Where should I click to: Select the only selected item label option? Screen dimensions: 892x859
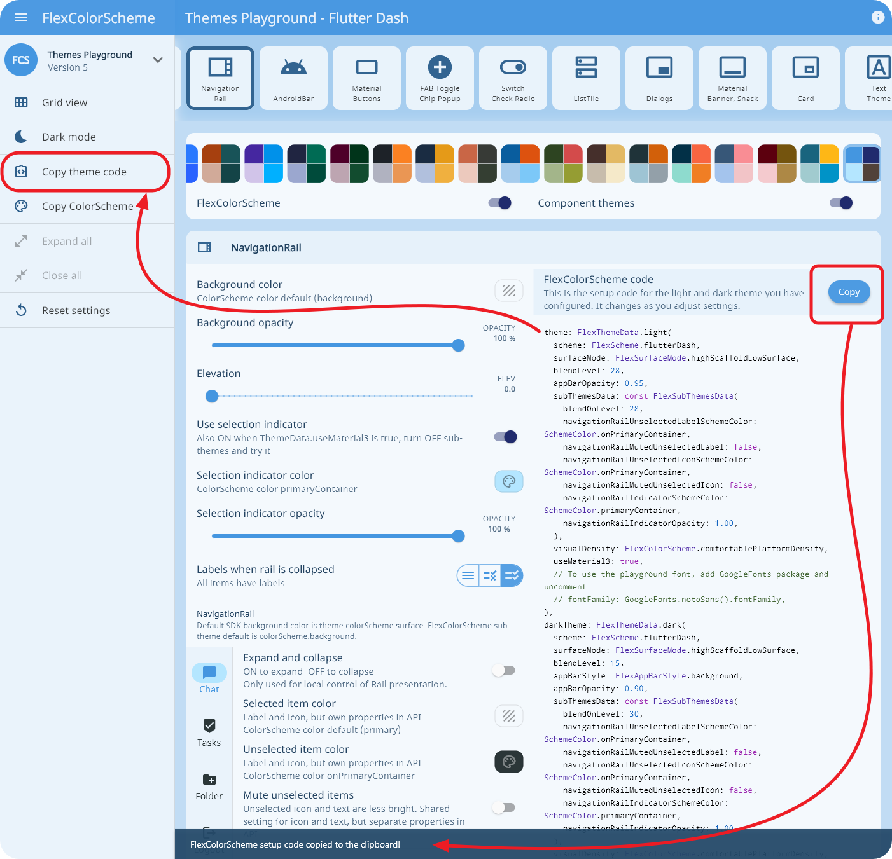click(490, 575)
